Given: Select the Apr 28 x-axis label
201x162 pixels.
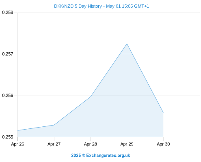Looking at the screenshot, I should coord(91,144).
